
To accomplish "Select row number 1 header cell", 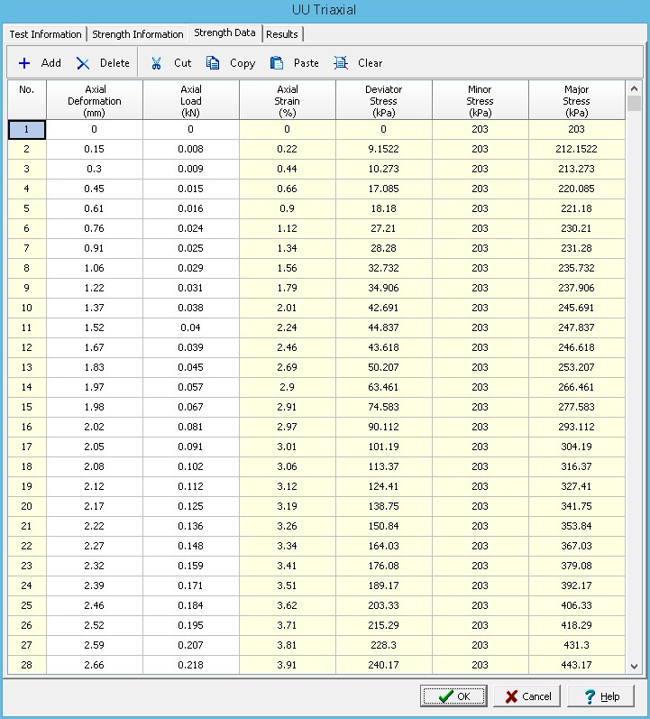I will pos(27,129).
